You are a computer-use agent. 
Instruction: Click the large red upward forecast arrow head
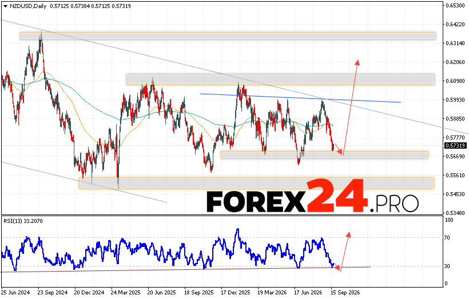tap(357, 62)
